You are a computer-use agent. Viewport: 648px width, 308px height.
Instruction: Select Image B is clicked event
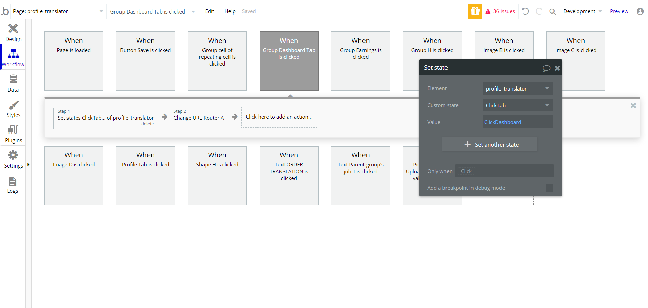tap(504, 46)
